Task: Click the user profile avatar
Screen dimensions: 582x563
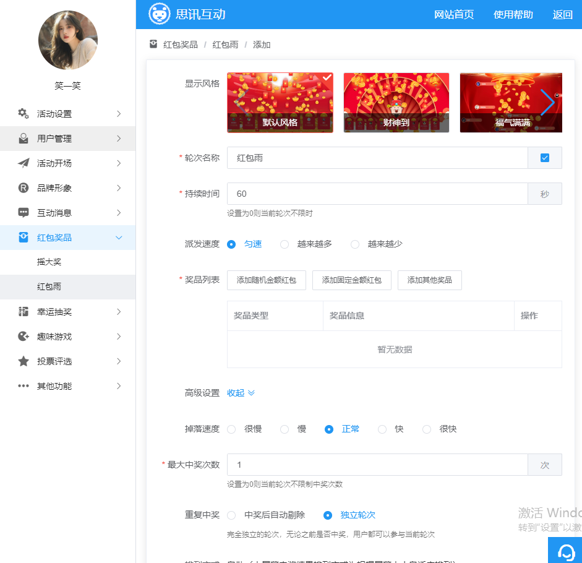Action: [68, 40]
